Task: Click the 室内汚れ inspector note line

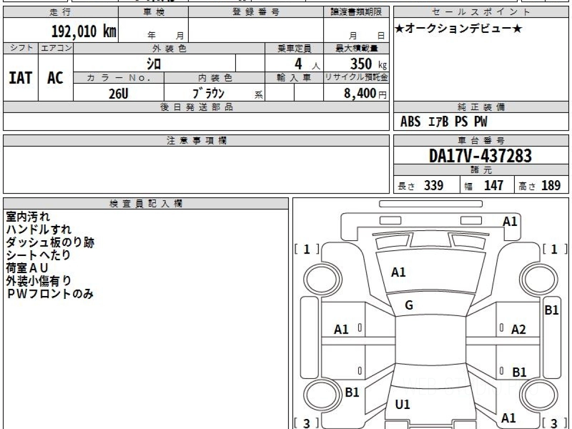Action: pyautogui.click(x=28, y=217)
